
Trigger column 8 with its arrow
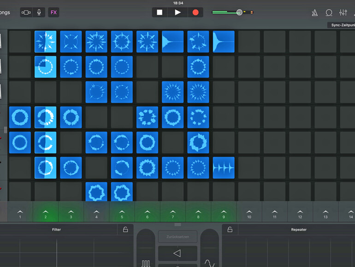(198, 214)
